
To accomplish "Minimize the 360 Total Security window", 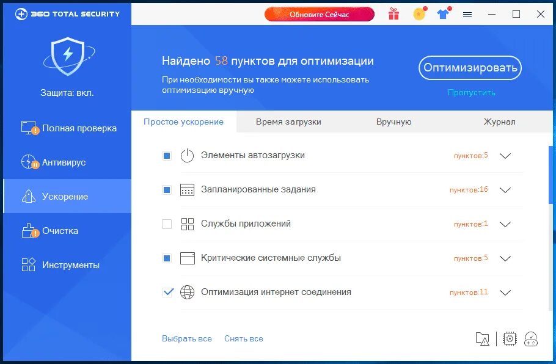I will [492, 14].
